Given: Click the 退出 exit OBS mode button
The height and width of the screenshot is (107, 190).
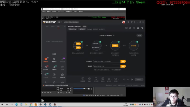Looking at the screenshot, I should (x=139, y=35).
